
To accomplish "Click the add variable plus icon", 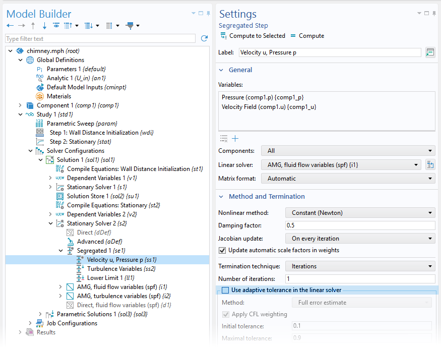I will pos(235,139).
